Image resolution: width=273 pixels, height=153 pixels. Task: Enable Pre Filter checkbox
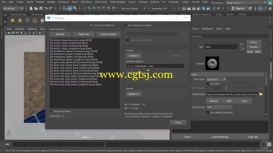[207, 84]
